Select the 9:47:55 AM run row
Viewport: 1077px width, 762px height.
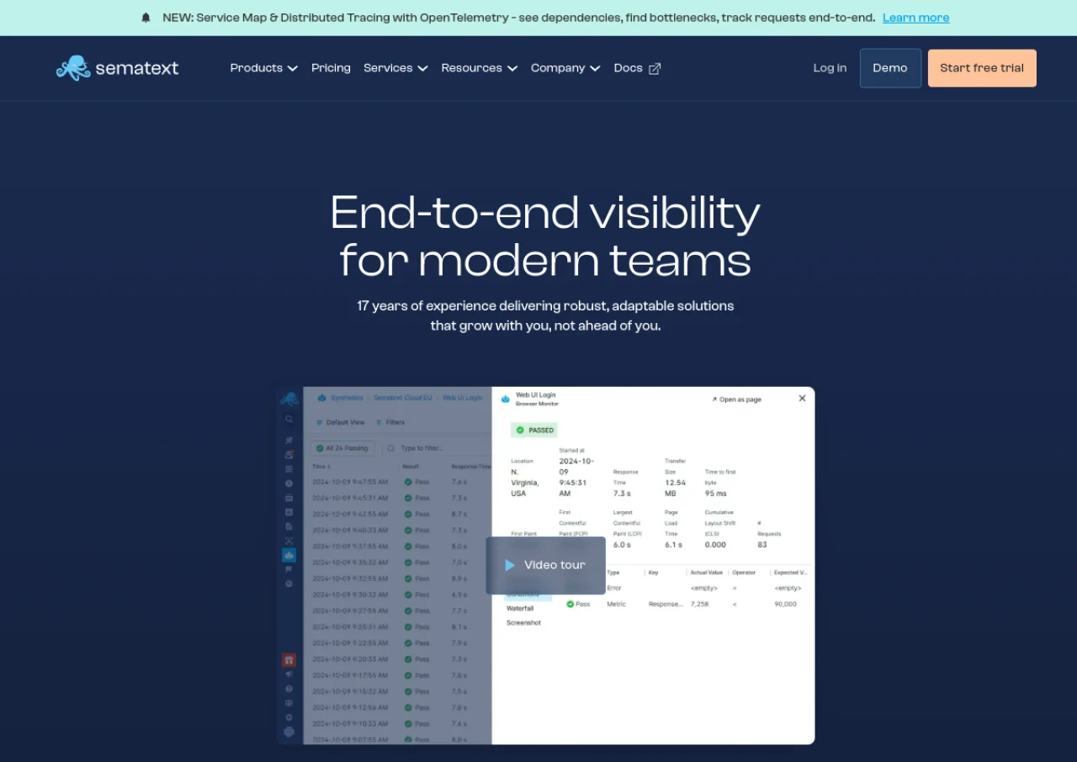point(397,482)
